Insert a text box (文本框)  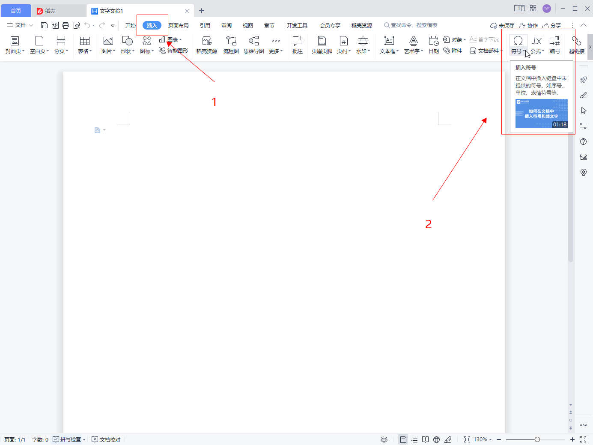pos(389,45)
